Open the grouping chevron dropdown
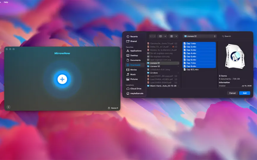The image size is (257, 160). pyautogui.click(x=176, y=36)
